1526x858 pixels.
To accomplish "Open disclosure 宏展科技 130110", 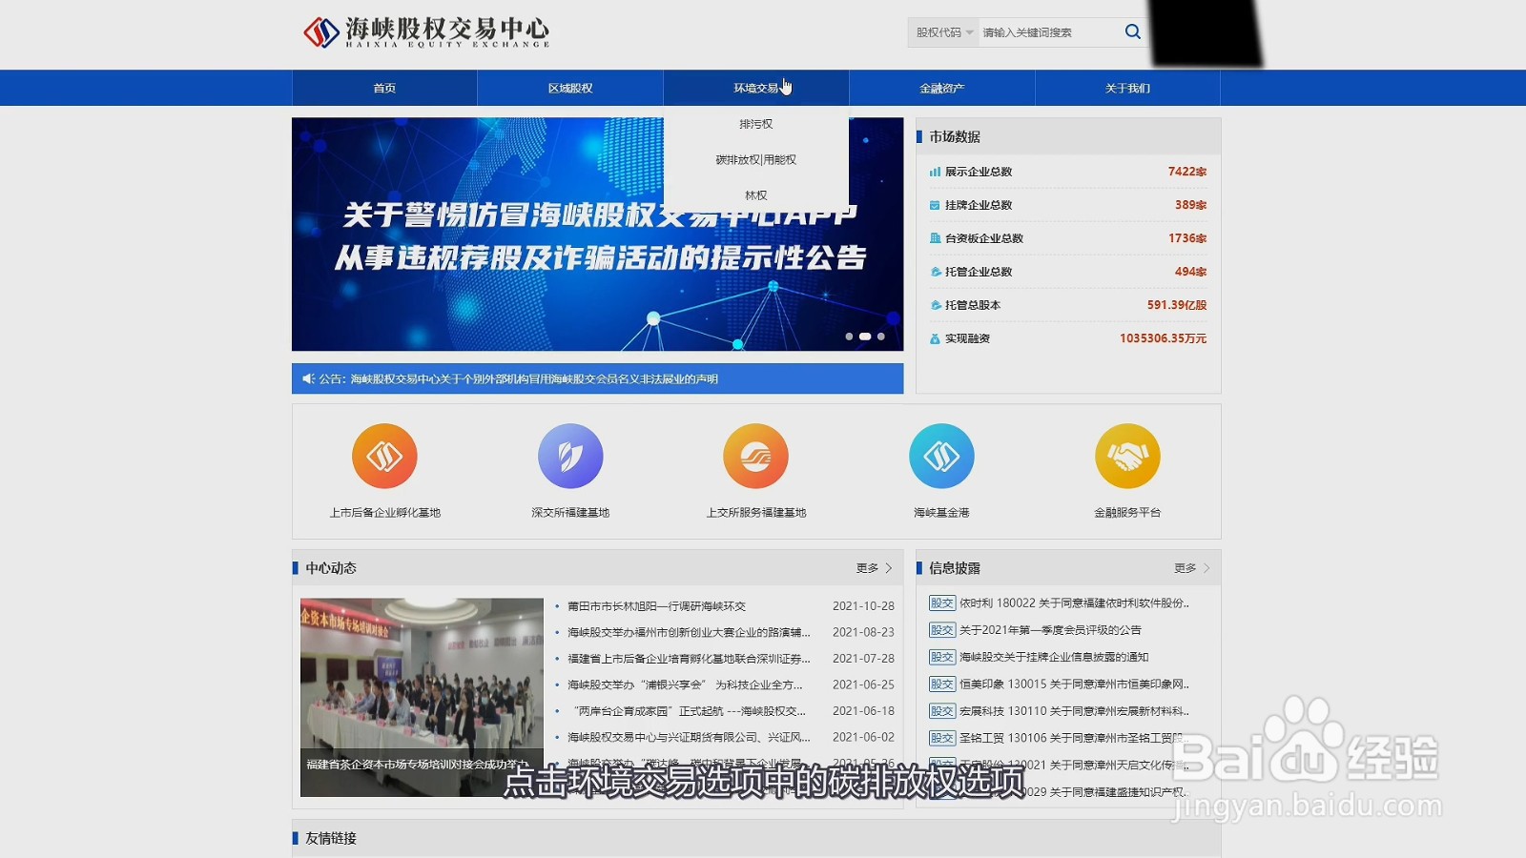I will pyautogui.click(x=1075, y=711).
